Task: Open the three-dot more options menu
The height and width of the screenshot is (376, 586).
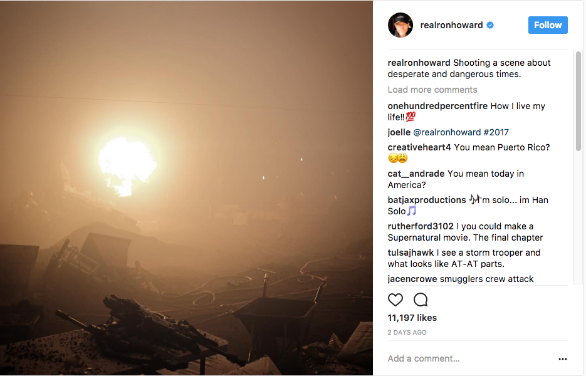Action: pos(562,359)
